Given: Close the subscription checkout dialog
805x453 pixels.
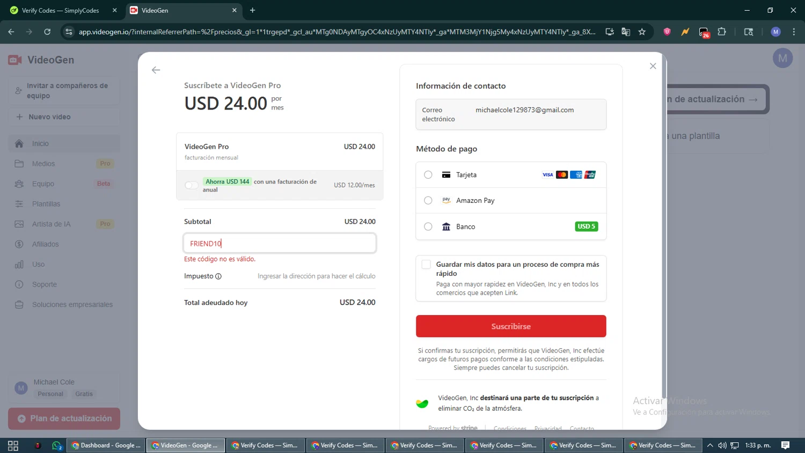Looking at the screenshot, I should (x=653, y=66).
